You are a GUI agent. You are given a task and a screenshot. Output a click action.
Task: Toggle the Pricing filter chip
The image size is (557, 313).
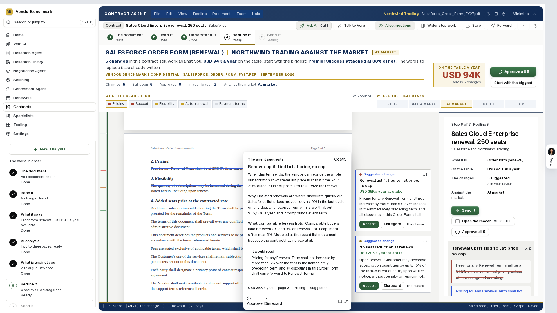pos(116,104)
